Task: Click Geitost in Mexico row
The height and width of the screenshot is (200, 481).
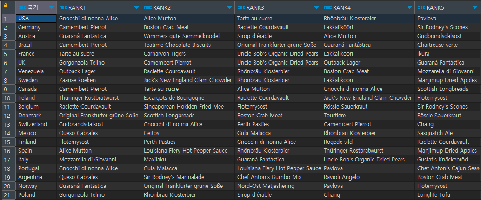Action: coord(188,133)
